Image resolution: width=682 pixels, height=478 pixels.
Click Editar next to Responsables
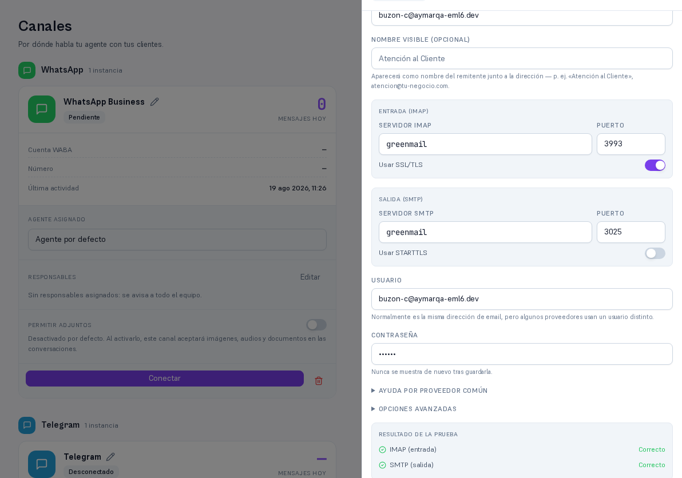pos(310,277)
